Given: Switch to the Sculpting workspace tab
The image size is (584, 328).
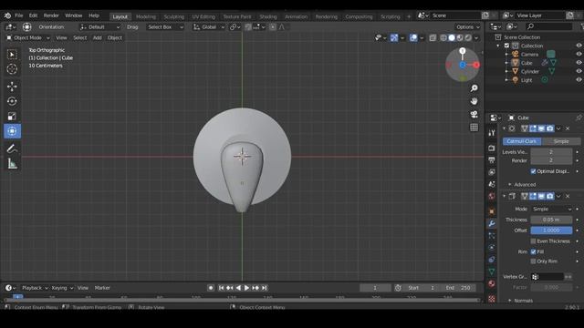Looking at the screenshot, I should tap(174, 16).
